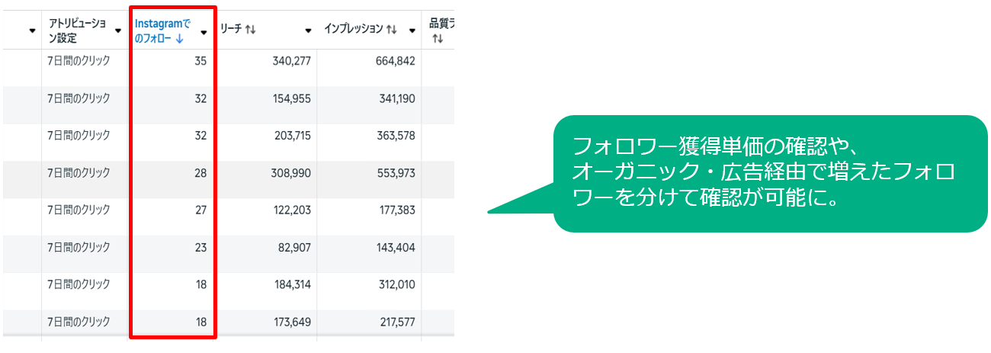This screenshot has width=991, height=353.
Task: Click the sort arrows beside インプレッション
Action: coord(391,30)
